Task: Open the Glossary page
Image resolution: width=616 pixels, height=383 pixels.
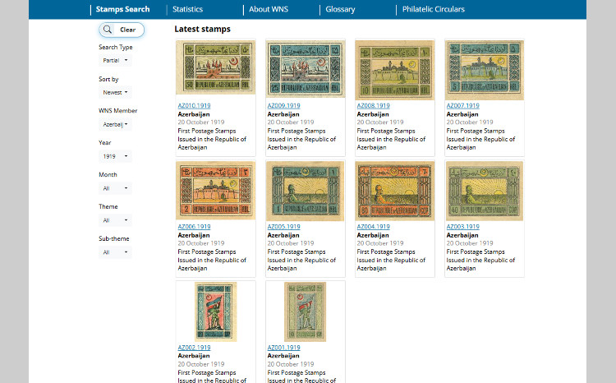Action: point(340,10)
